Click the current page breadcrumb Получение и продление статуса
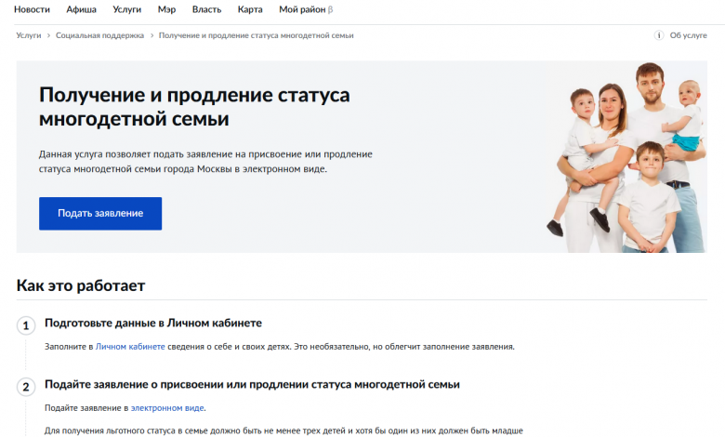 click(x=257, y=35)
